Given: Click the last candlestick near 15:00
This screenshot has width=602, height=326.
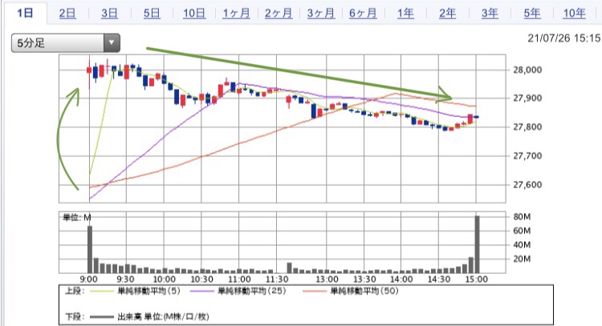Looking at the screenshot, I should tap(476, 117).
